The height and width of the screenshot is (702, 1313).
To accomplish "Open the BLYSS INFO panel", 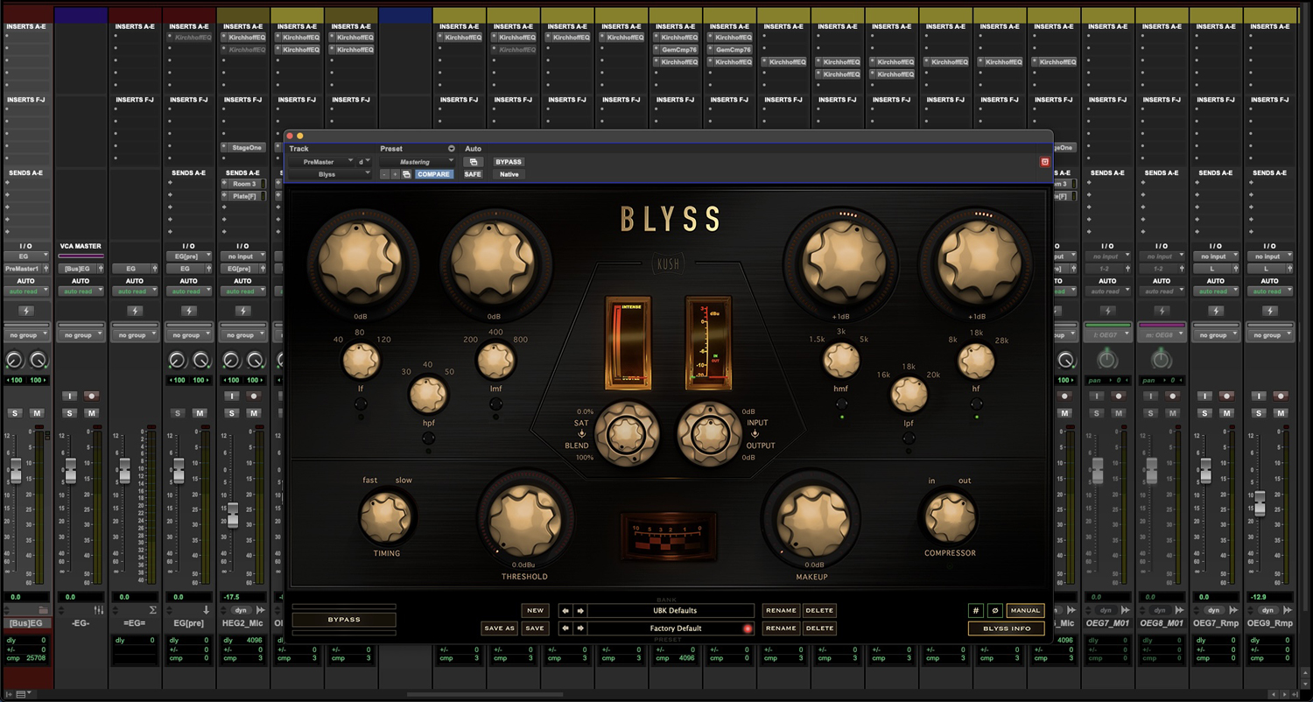I will pyautogui.click(x=1006, y=628).
